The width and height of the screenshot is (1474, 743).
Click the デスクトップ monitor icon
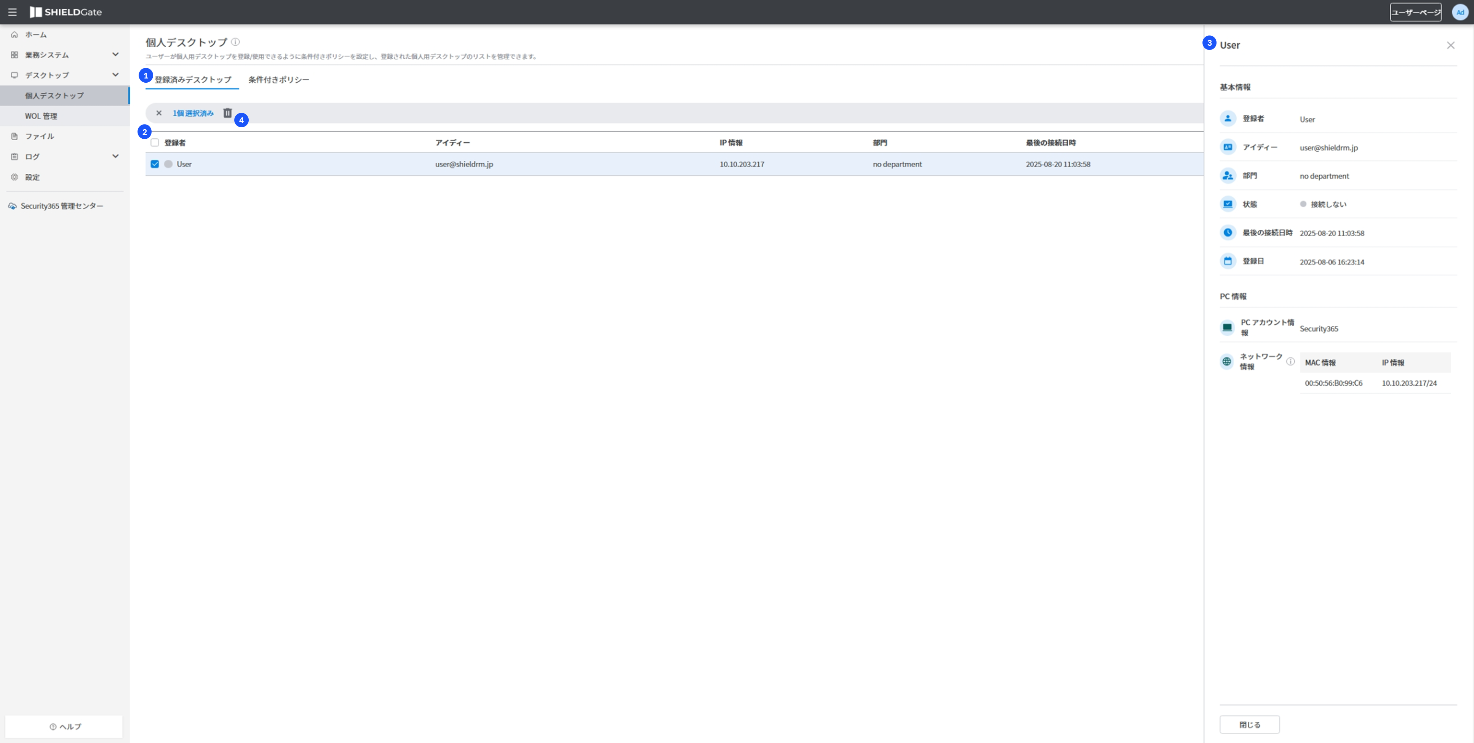14,75
